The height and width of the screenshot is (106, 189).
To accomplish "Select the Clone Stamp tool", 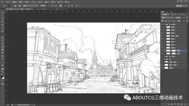I will click(x=2, y=37).
